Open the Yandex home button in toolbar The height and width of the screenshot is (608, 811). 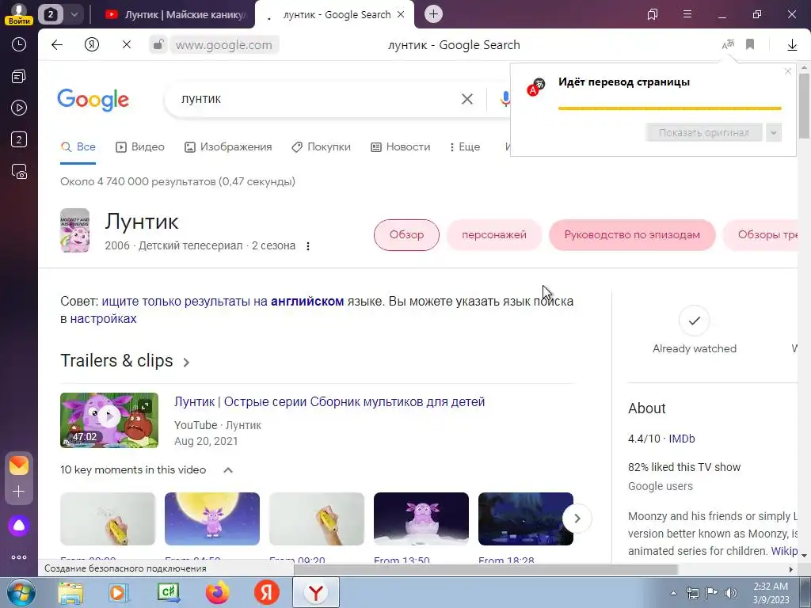pos(92,45)
